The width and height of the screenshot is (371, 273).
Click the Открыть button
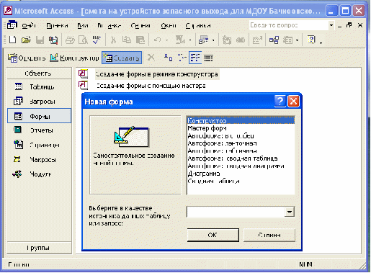point(27,58)
